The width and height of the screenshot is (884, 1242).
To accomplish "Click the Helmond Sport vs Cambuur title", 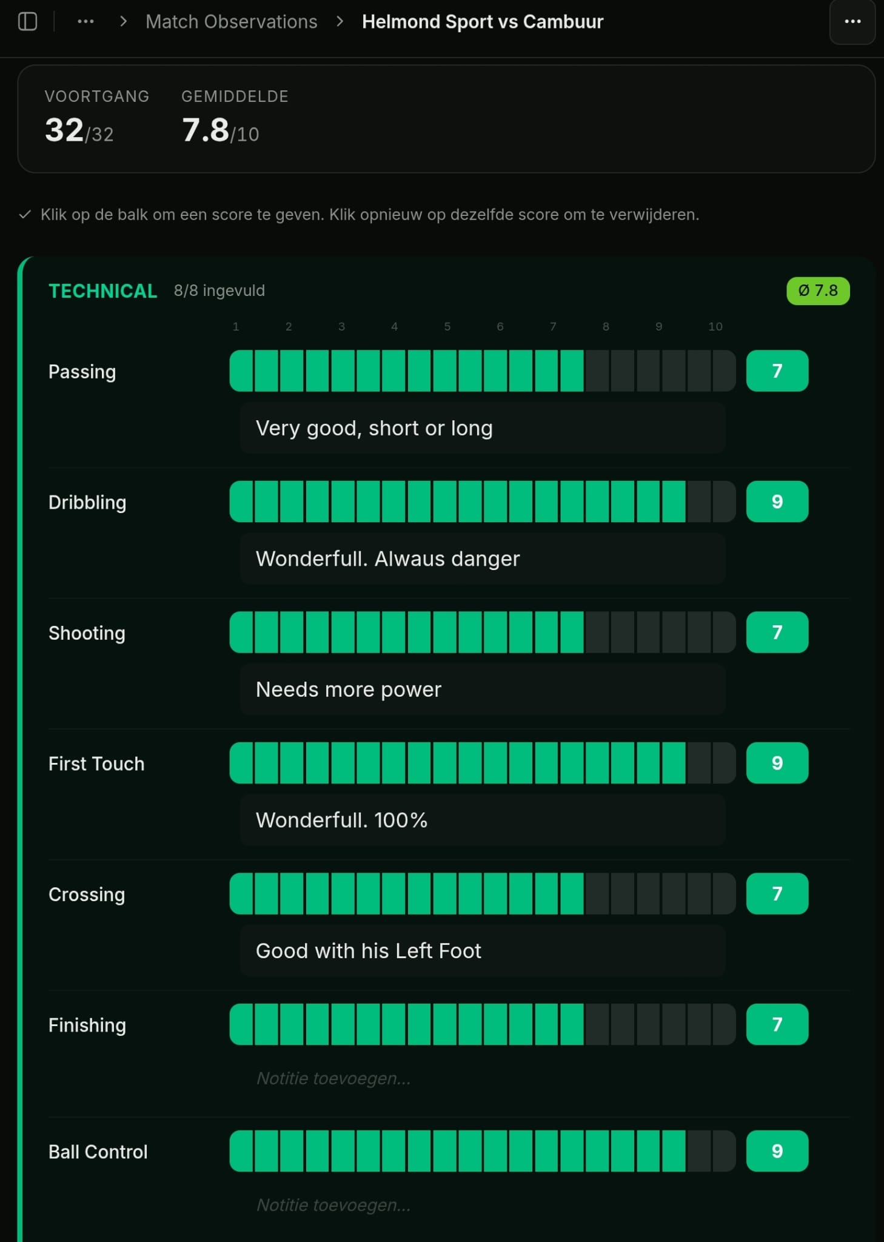I will (x=482, y=22).
